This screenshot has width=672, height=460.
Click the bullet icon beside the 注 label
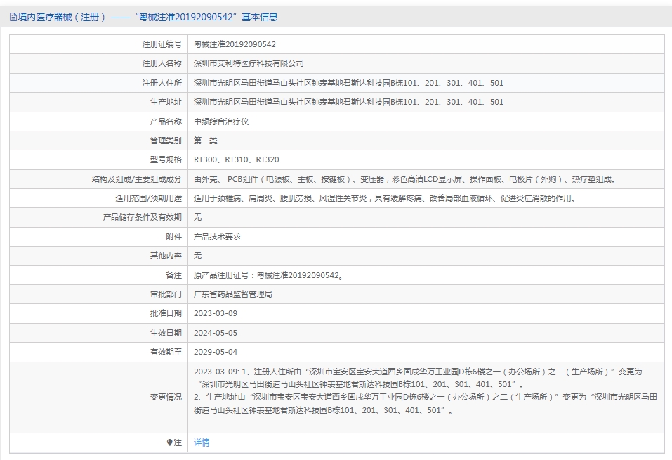pos(169,442)
